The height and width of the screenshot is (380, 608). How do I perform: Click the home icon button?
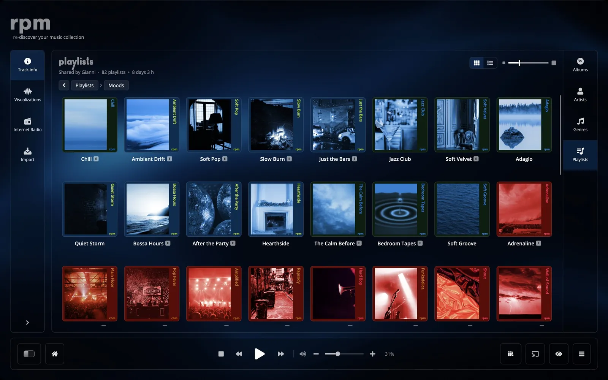tap(55, 354)
